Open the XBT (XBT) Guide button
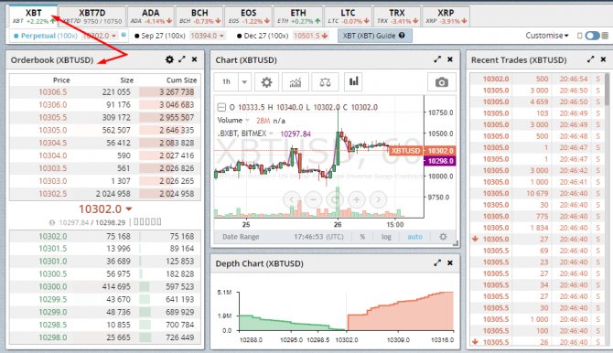The width and height of the screenshot is (613, 353). 374,36
